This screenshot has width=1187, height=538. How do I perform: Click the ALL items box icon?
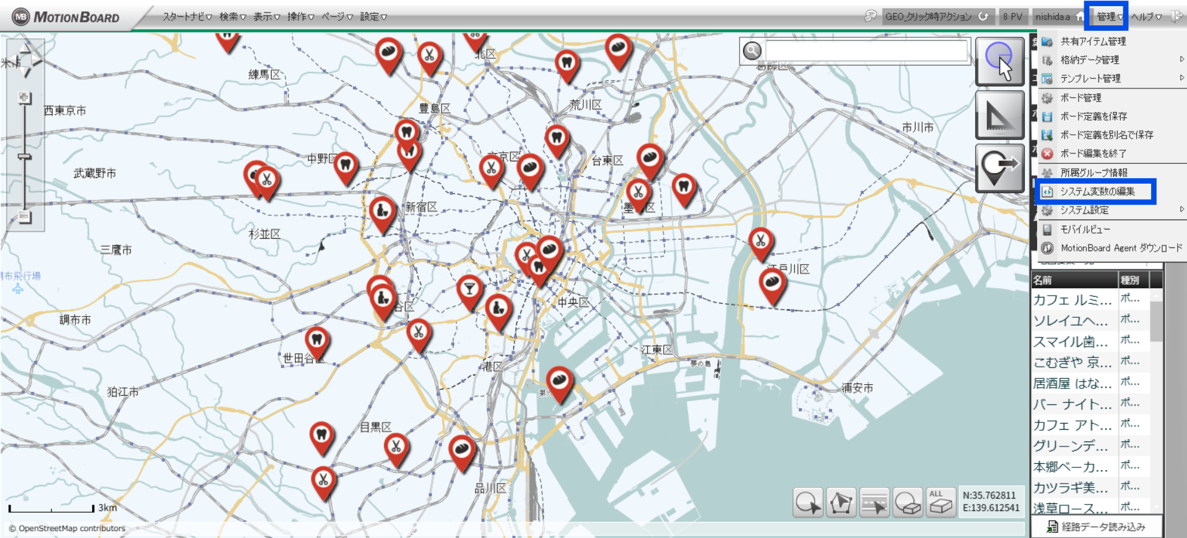(941, 503)
